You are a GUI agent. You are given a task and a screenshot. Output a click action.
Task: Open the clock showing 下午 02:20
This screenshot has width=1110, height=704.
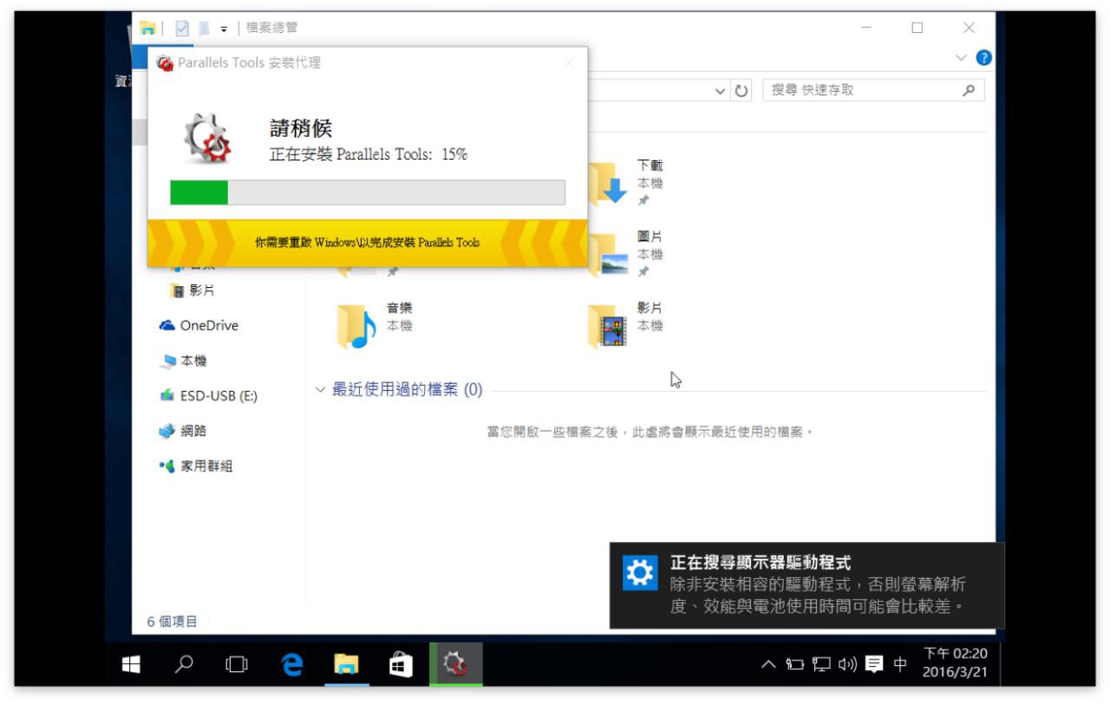click(955, 664)
